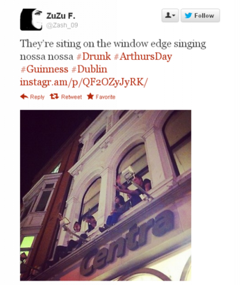Click the ZuZu F. profile avatar
This screenshot has height=285, width=241.
click(31, 19)
